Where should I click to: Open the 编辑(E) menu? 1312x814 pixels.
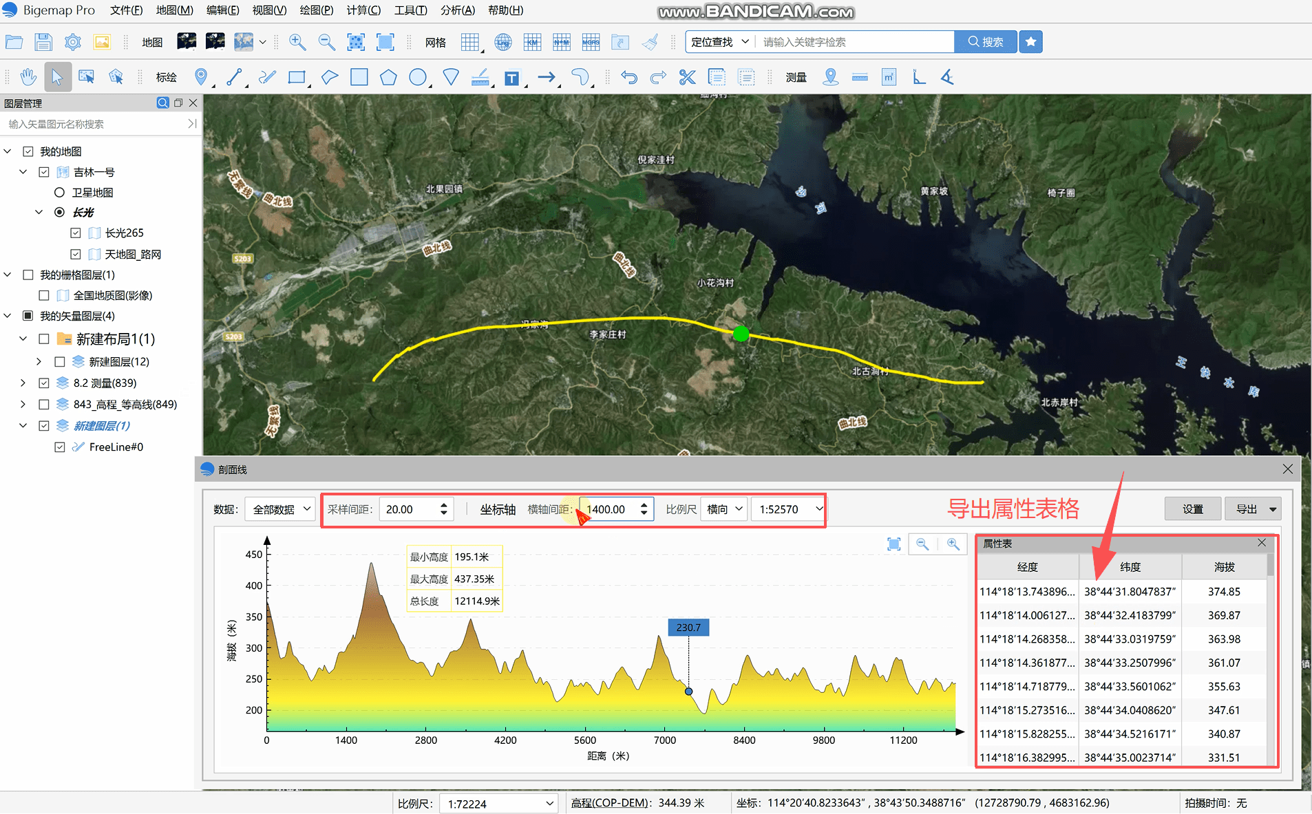[x=222, y=10]
